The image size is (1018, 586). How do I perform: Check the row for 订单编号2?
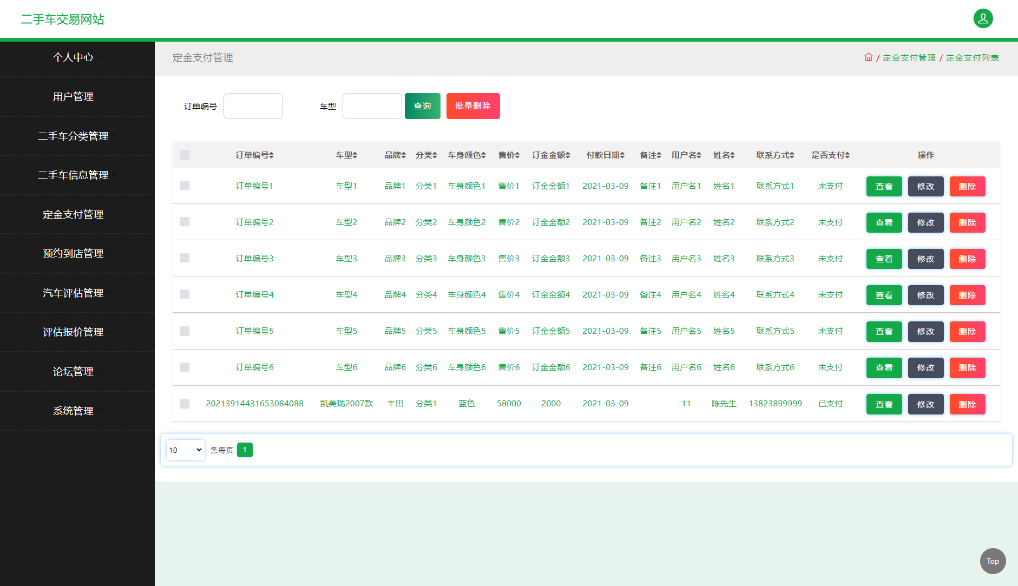(185, 222)
